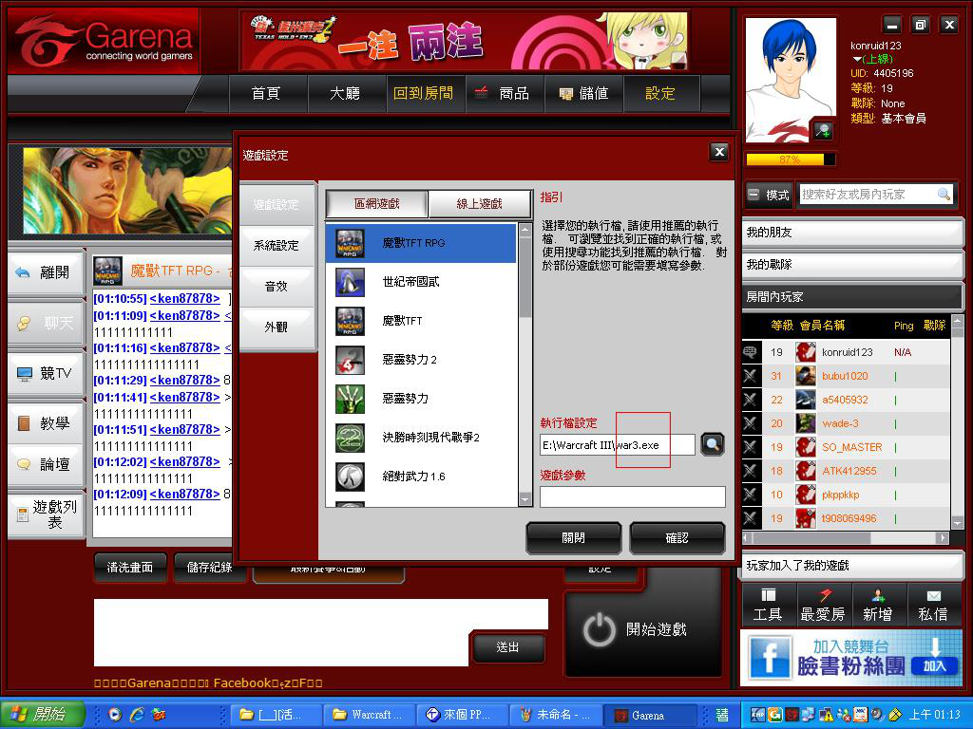
Task: Open the 聊天 chat sidebar item
Action: 46,323
